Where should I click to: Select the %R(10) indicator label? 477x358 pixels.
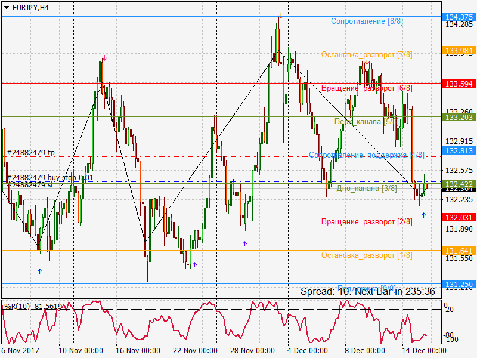tap(32, 307)
